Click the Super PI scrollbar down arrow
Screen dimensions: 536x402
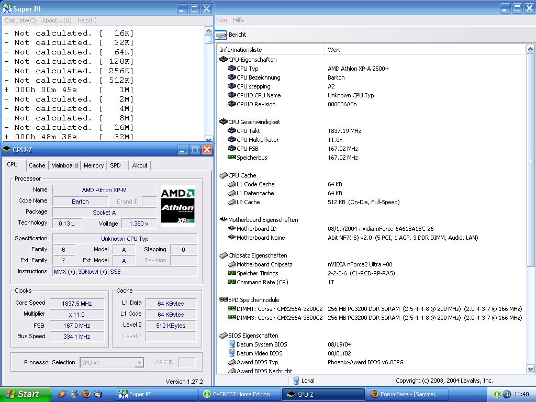208,139
